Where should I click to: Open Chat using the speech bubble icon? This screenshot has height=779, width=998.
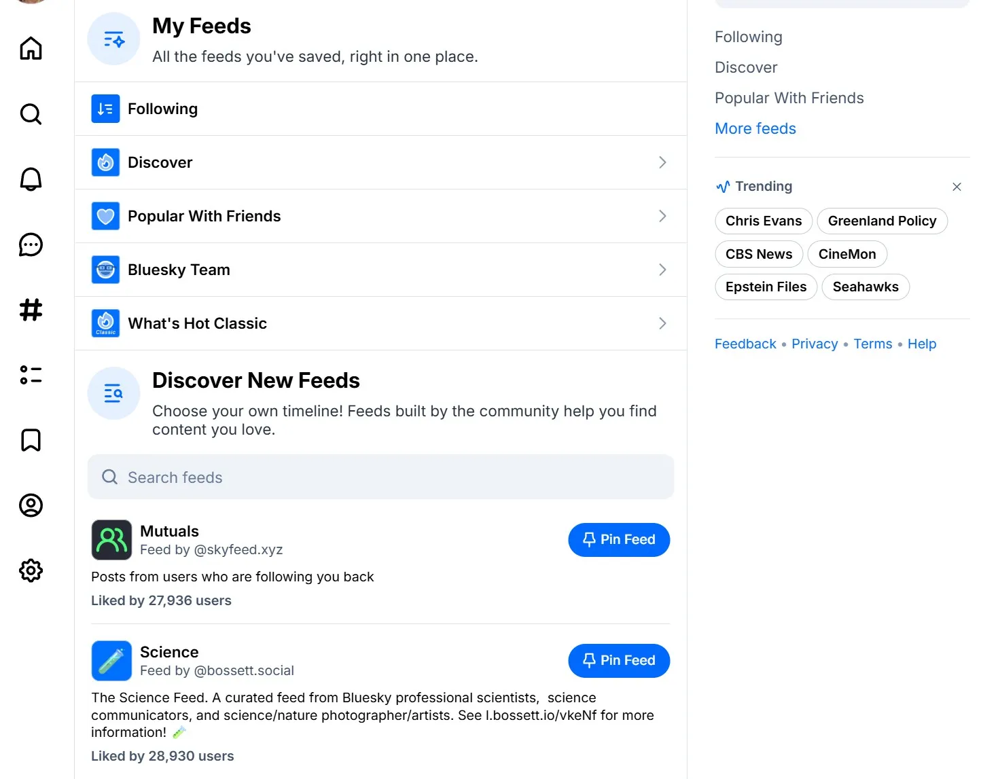[30, 245]
